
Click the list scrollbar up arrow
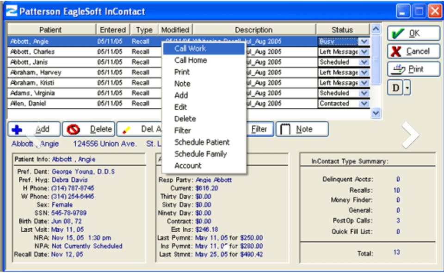376,29
